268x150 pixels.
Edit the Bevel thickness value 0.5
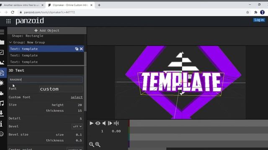pyautogui.click(x=79, y=140)
